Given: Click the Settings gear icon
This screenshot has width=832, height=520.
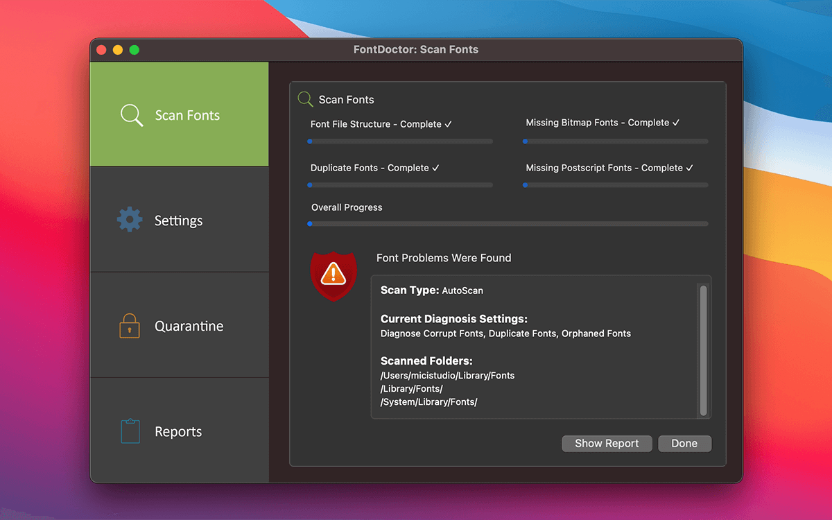Looking at the screenshot, I should (x=130, y=220).
